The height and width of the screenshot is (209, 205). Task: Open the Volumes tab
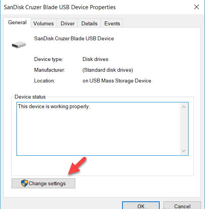[43, 23]
